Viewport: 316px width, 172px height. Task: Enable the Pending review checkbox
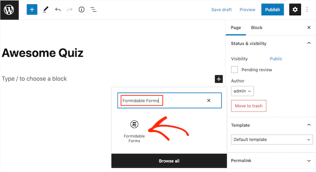coord(234,70)
